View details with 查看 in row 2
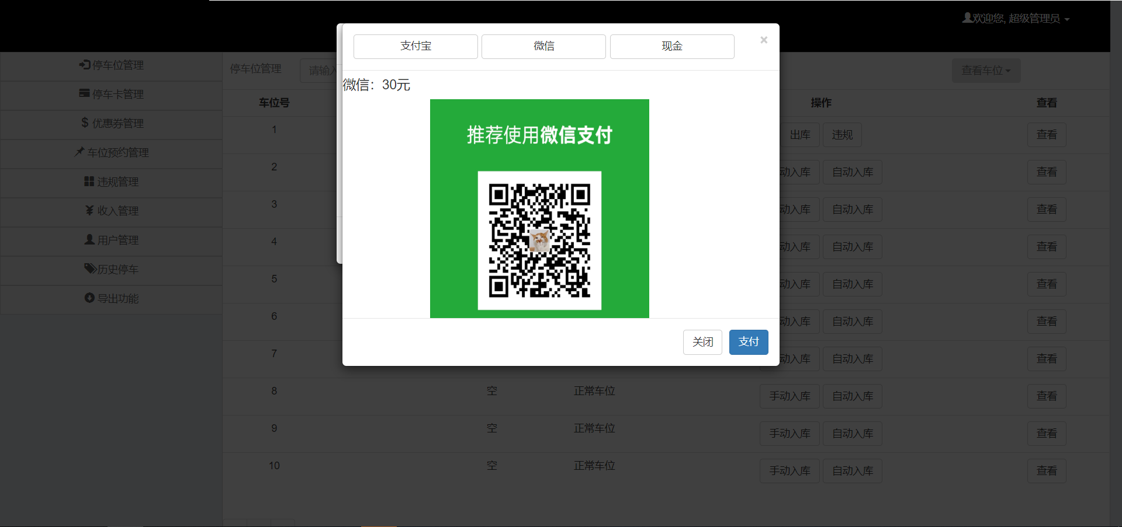 pyautogui.click(x=1047, y=172)
